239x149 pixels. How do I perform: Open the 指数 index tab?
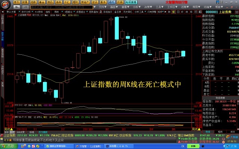pos(33,2)
